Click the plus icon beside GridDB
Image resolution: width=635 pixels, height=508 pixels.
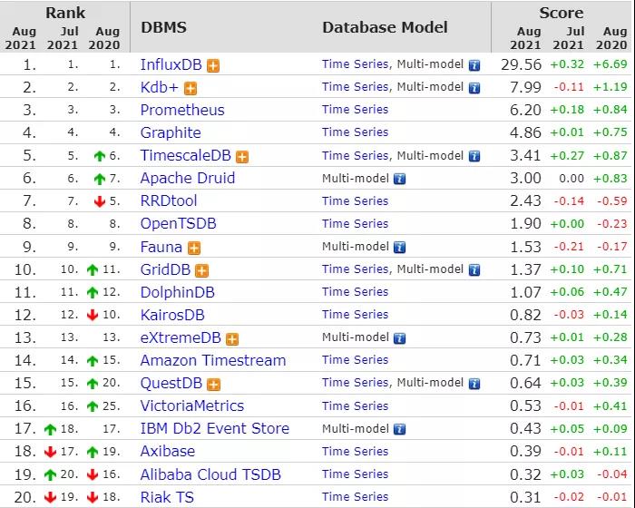pos(201,269)
